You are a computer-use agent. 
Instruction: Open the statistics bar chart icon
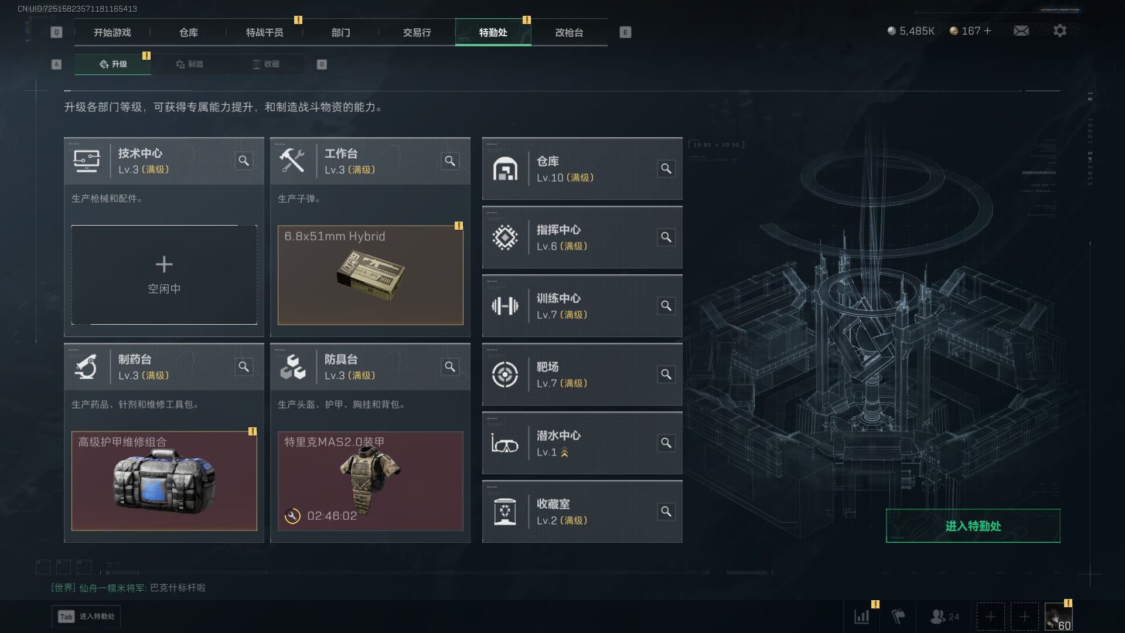coord(861,617)
